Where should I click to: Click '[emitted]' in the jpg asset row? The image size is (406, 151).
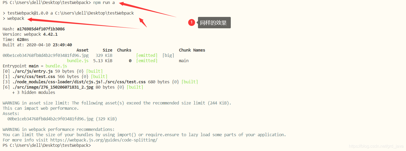[x=147, y=56]
